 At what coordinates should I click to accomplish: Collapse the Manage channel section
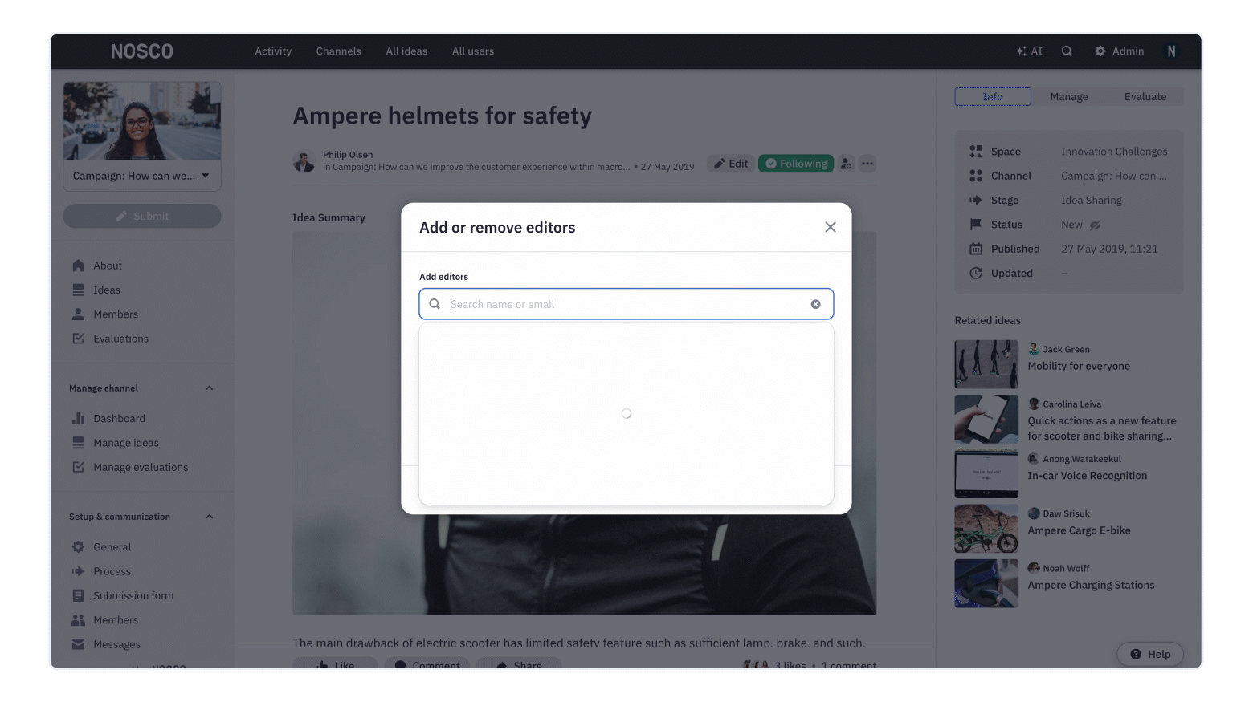tap(209, 388)
